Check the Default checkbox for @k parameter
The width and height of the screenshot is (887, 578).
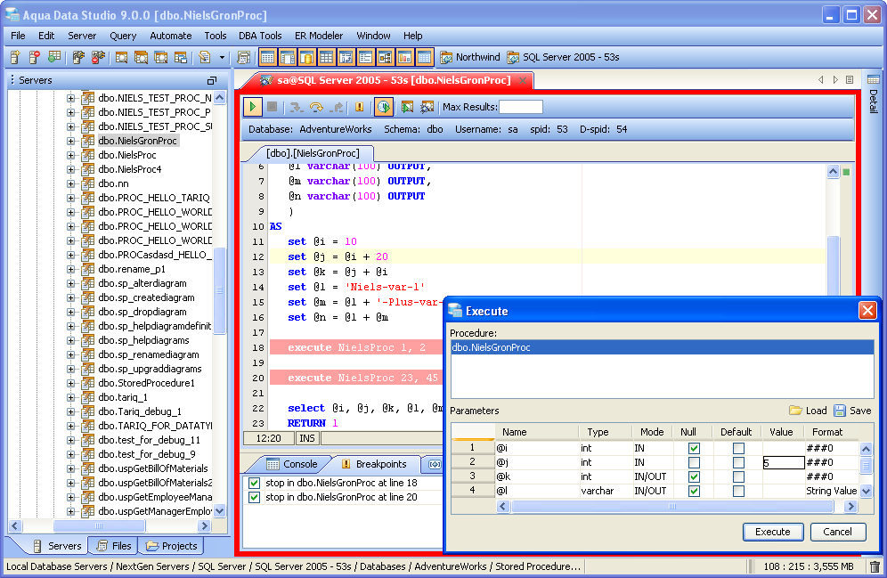[x=738, y=476]
